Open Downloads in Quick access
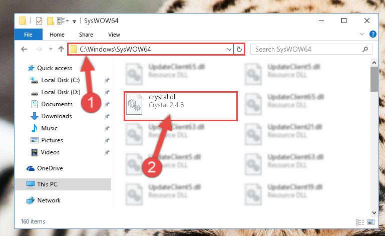 (57, 116)
